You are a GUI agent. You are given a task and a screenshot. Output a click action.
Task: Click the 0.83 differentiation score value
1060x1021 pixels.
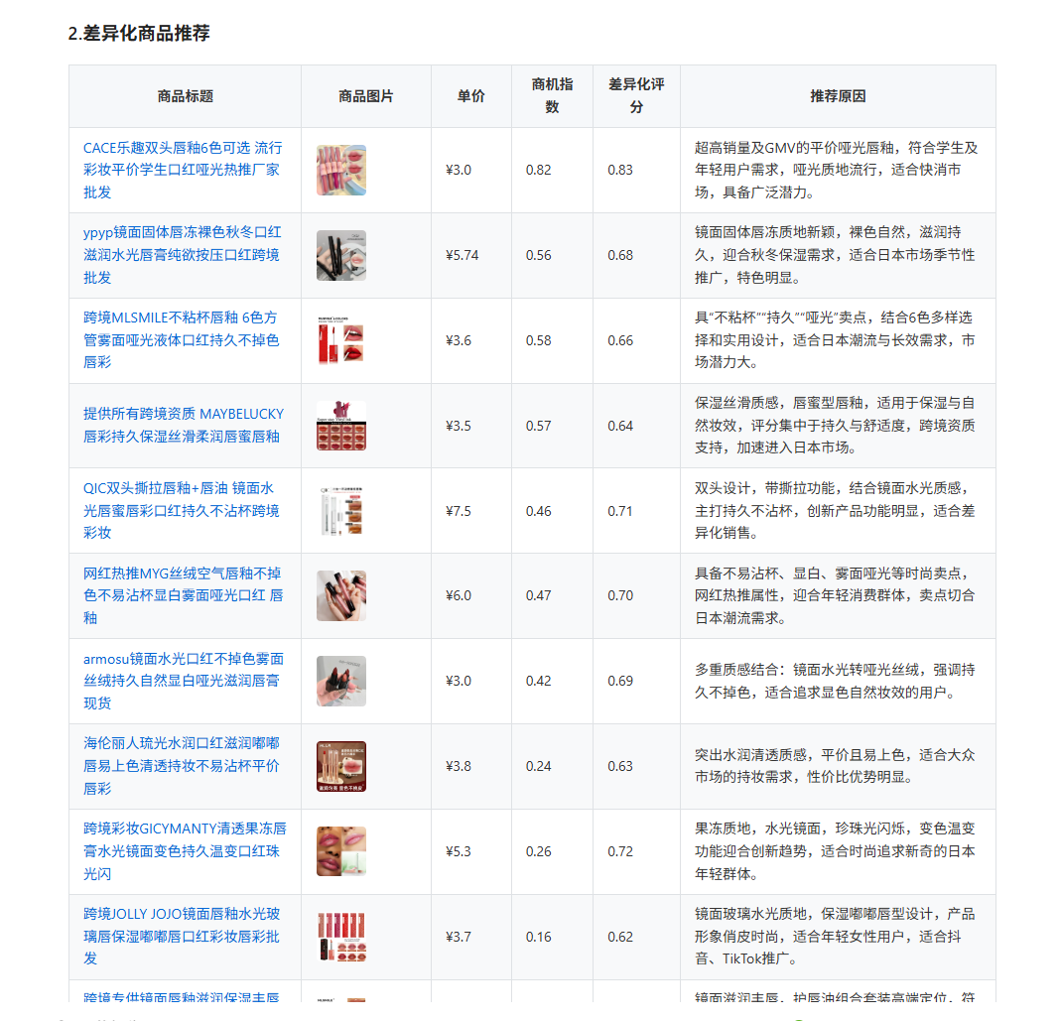(620, 171)
